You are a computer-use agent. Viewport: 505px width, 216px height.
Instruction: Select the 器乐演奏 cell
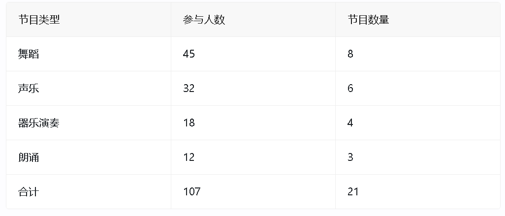tap(39, 123)
